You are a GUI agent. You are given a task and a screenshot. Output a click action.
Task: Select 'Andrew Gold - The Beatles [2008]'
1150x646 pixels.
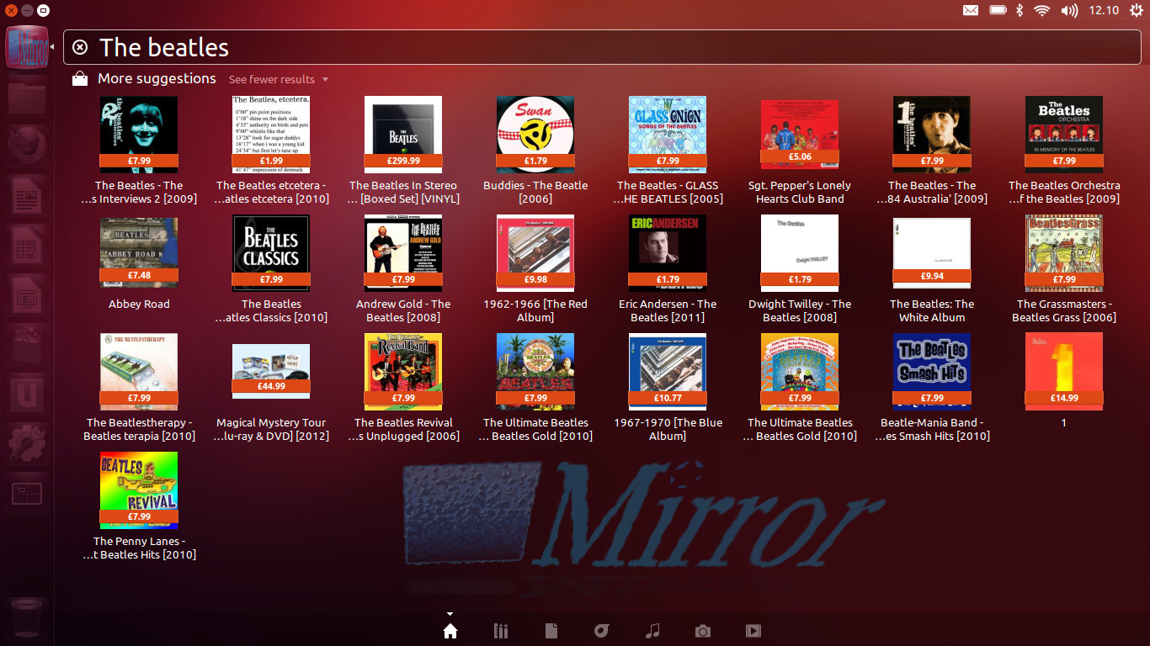point(403,268)
